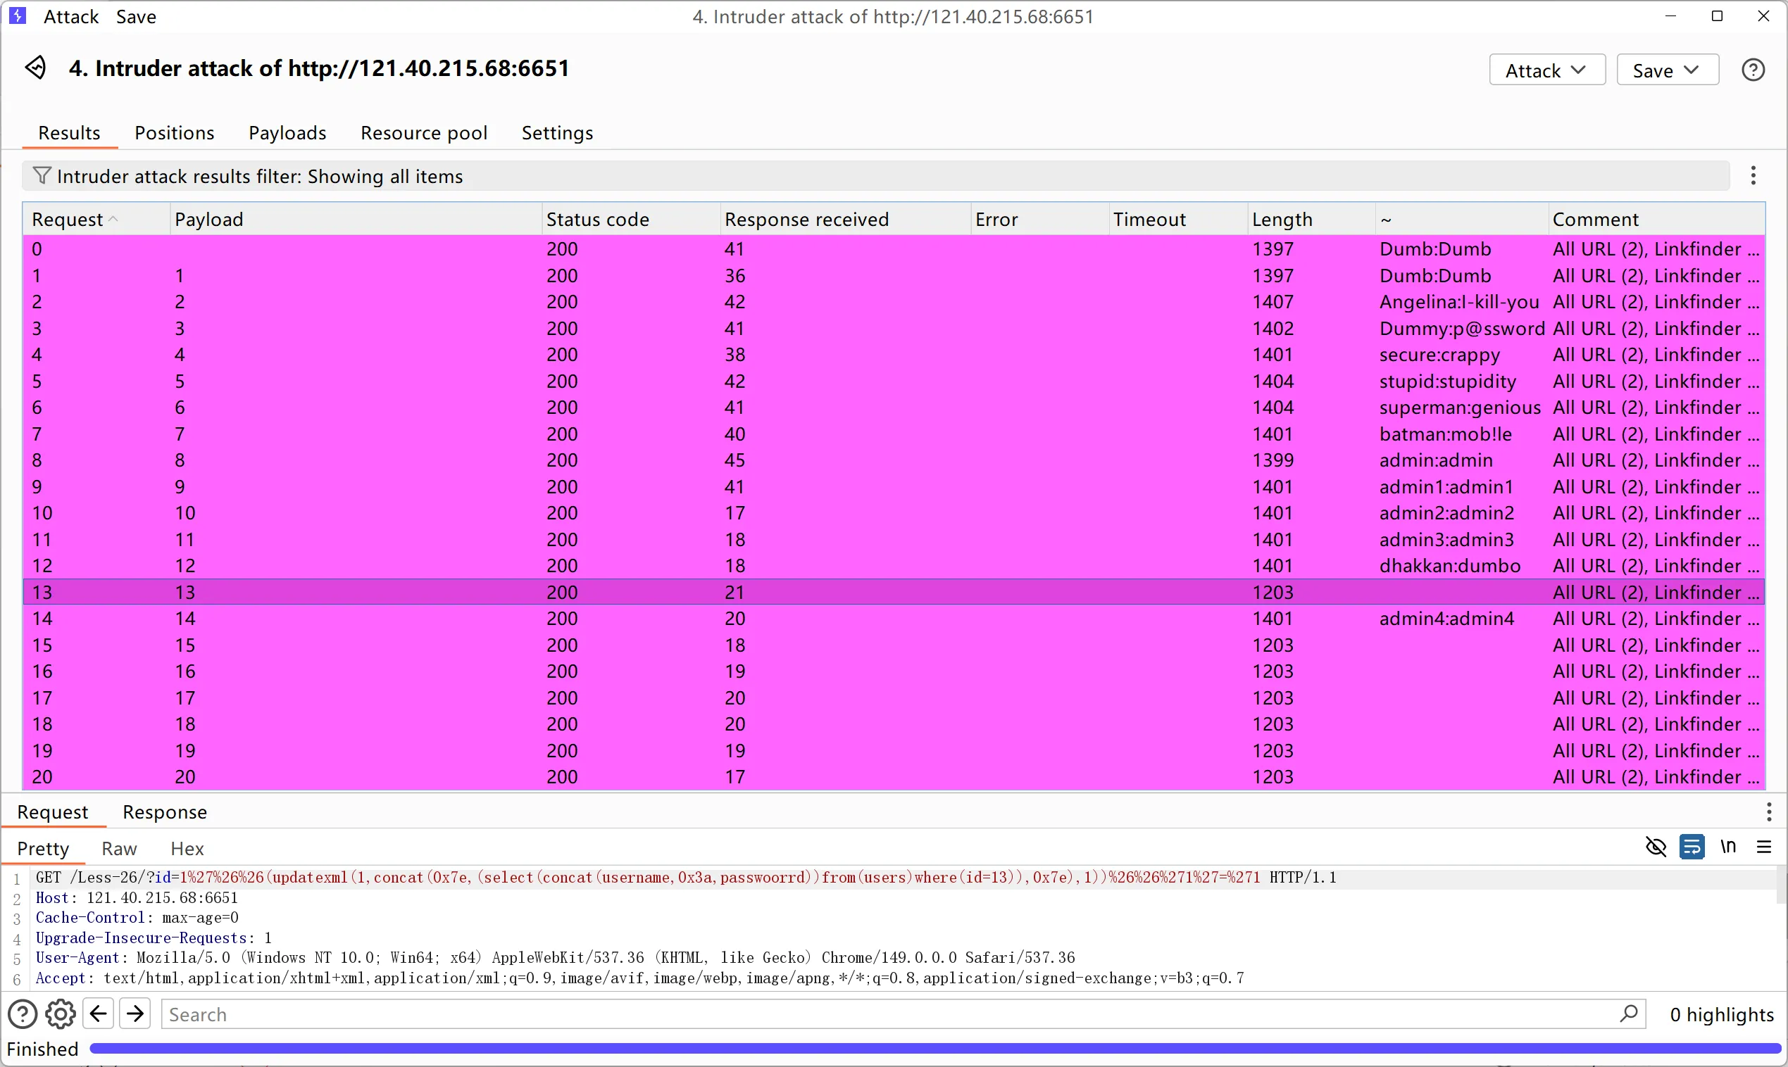Select result row with admin2:admin2
Viewport: 1788px width, 1067px height.
click(x=894, y=513)
